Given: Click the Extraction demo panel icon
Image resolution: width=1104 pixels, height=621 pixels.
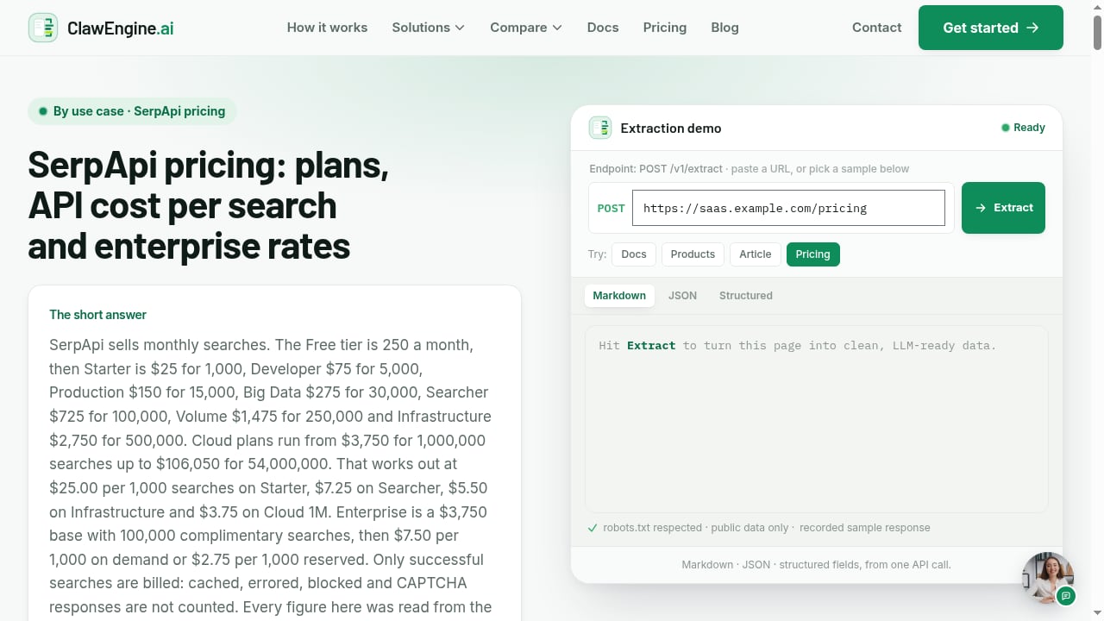Looking at the screenshot, I should pyautogui.click(x=600, y=128).
